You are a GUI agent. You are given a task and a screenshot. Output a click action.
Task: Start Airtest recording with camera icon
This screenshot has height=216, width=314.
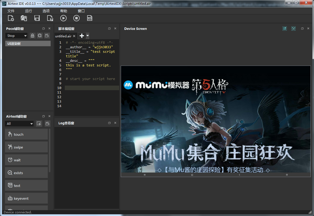tap(47, 124)
